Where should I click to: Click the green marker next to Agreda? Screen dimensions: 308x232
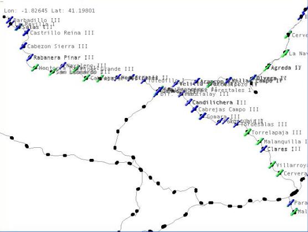click(x=267, y=68)
